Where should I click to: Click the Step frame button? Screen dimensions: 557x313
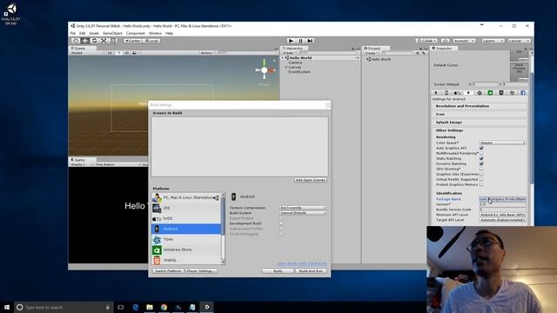pyautogui.click(x=310, y=41)
